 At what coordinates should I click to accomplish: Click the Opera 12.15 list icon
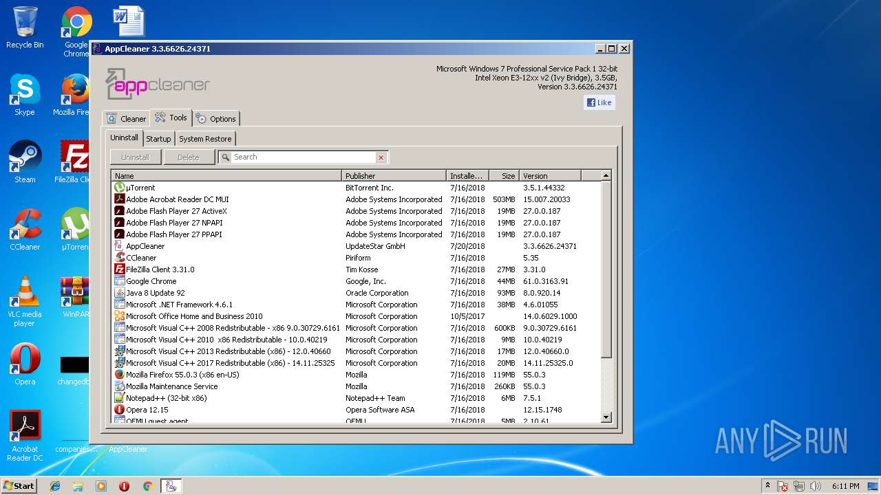click(120, 410)
